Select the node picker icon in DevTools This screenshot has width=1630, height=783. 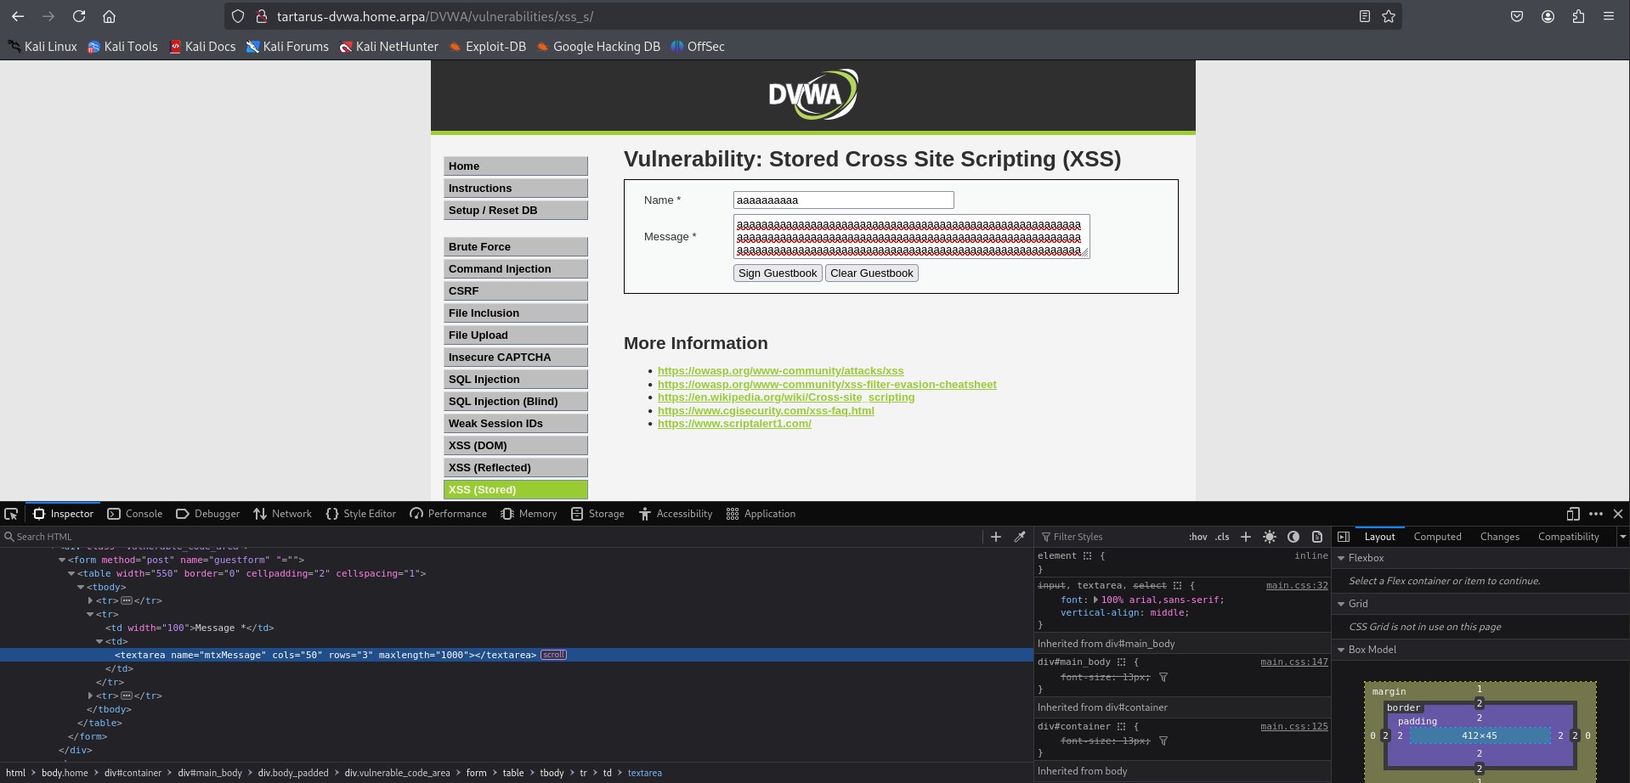click(x=11, y=514)
